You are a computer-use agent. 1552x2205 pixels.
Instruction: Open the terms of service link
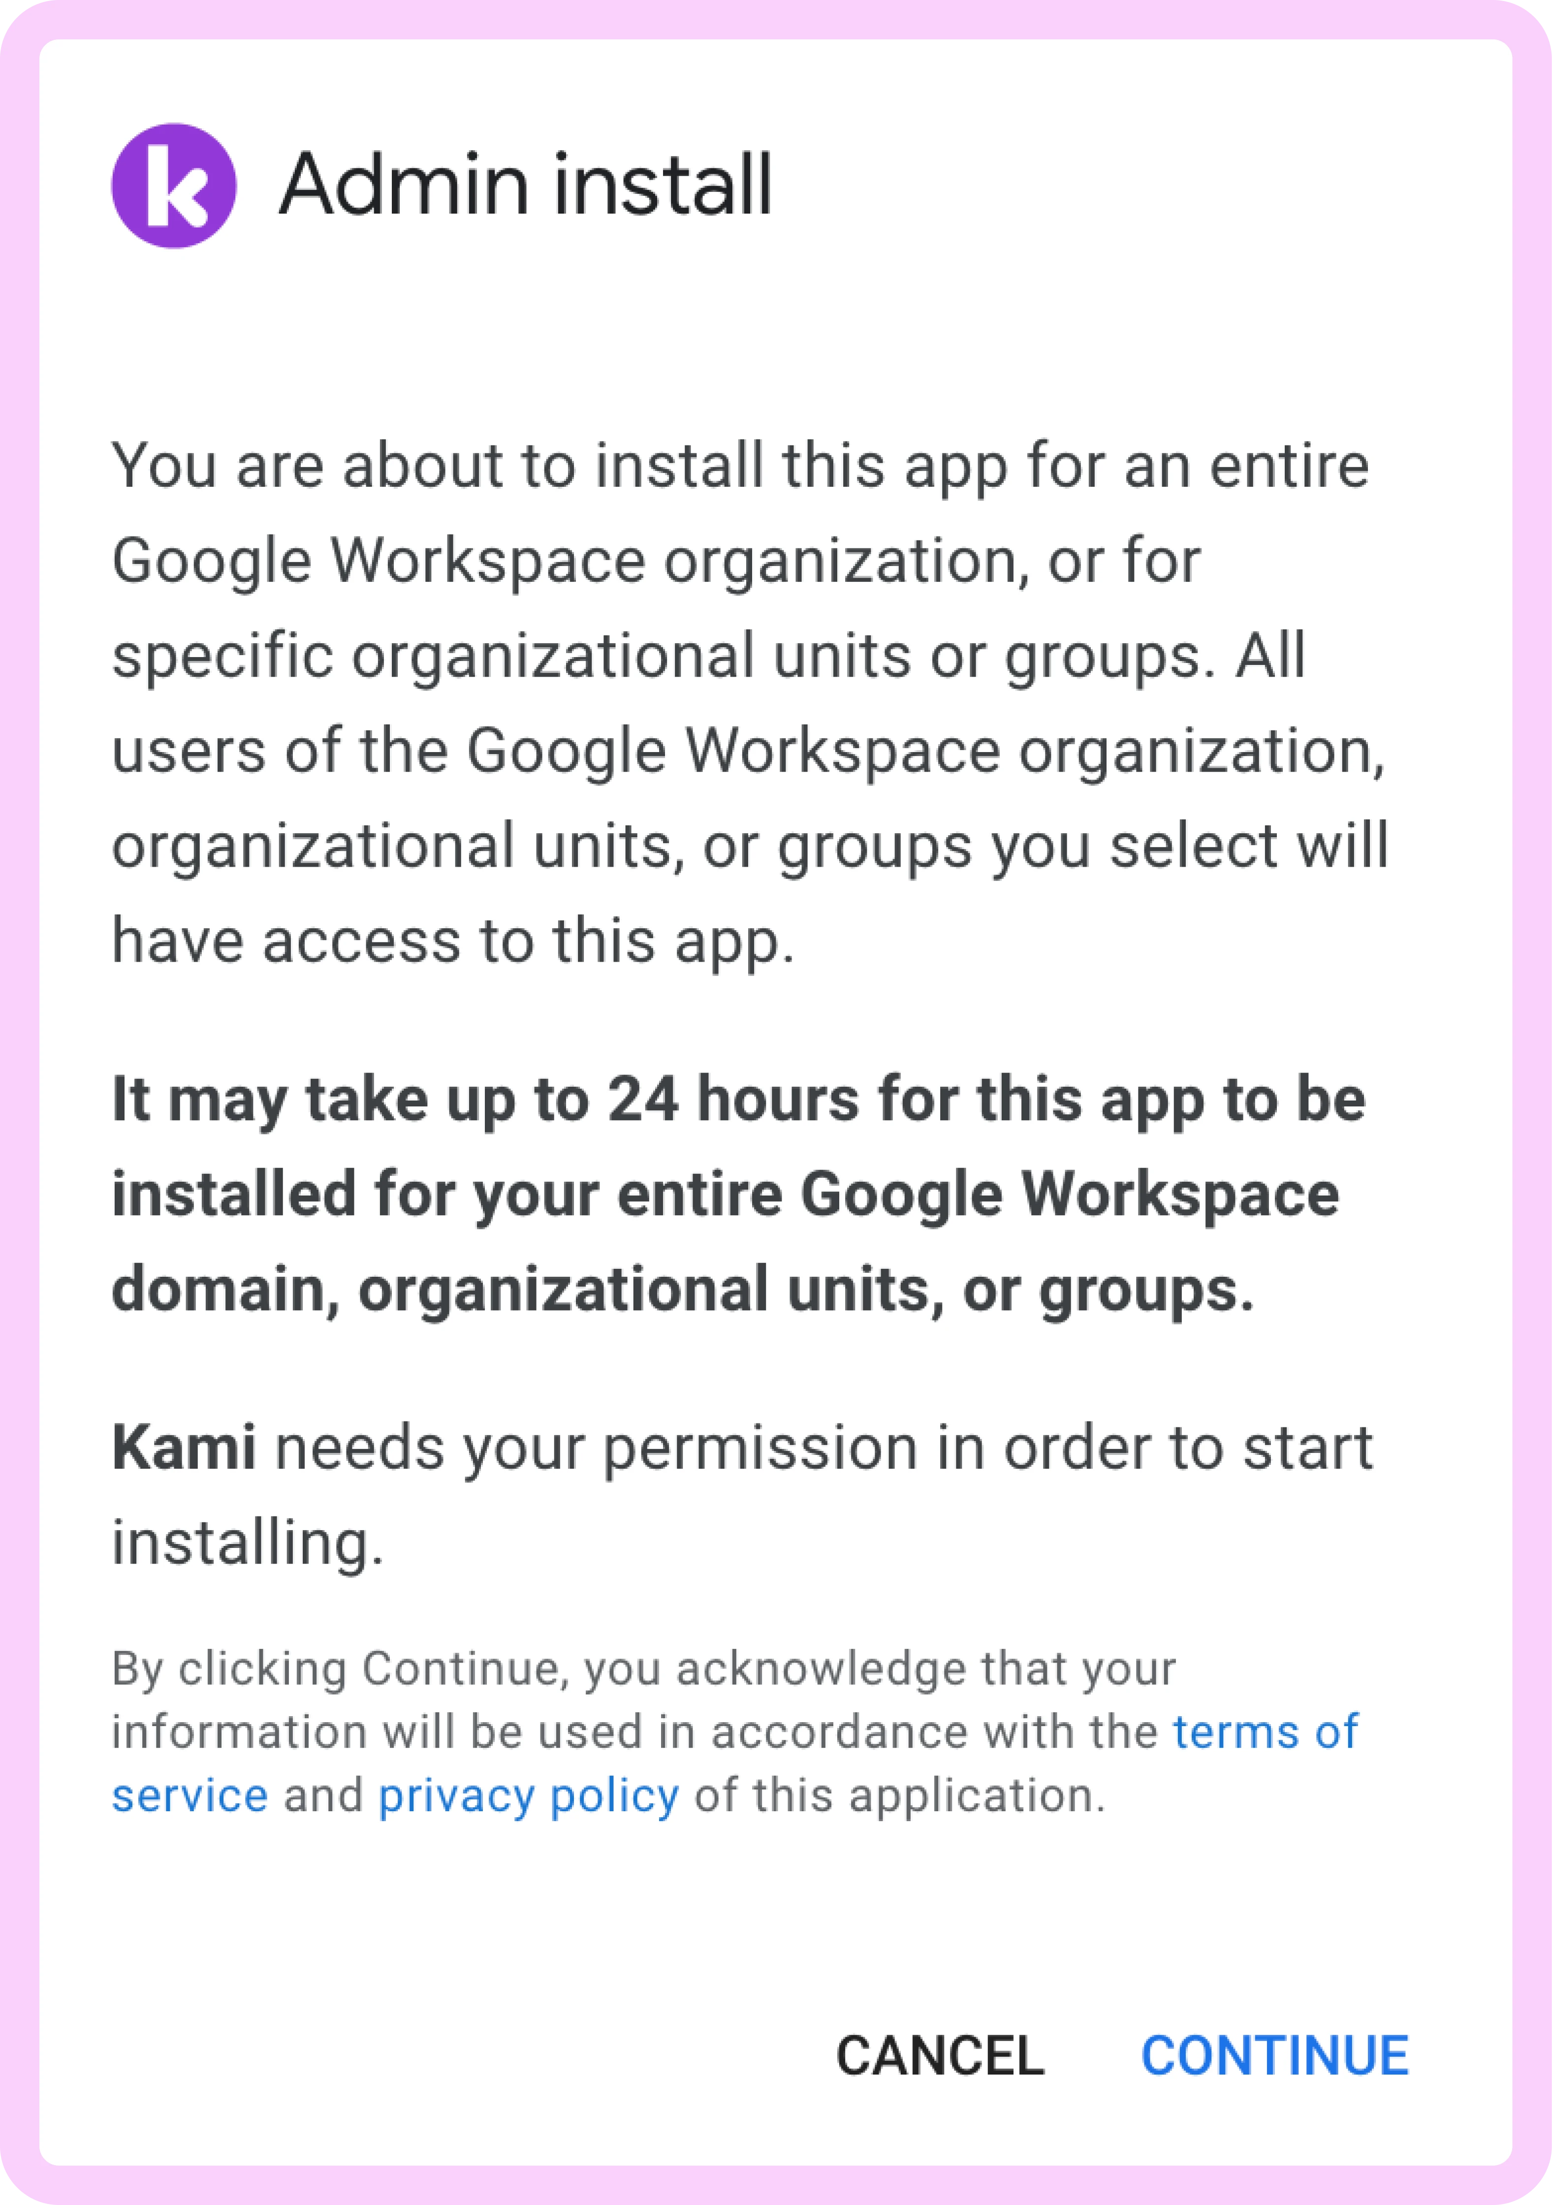(1265, 1732)
